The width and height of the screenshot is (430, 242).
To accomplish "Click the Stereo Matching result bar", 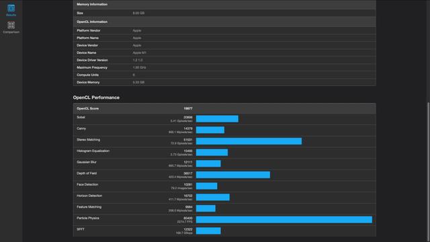I will pos(249,141).
